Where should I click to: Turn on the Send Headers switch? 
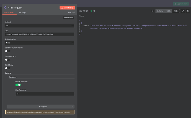(7, 59)
